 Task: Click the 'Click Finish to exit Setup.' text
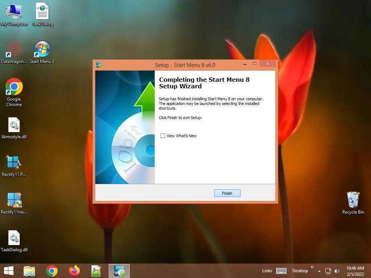[180, 118]
